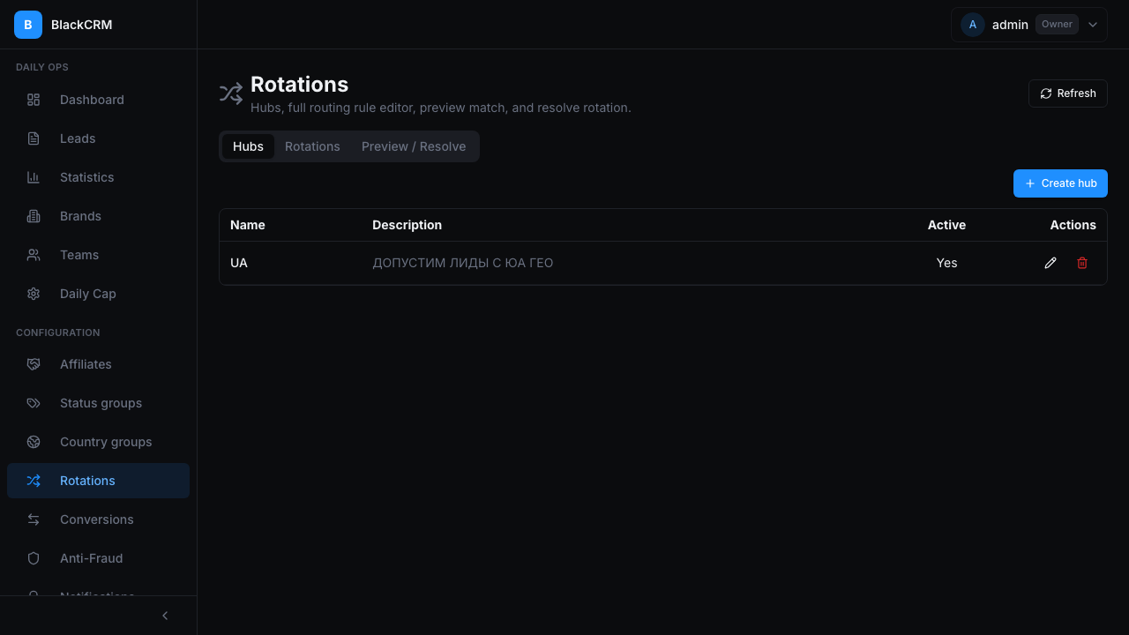The height and width of the screenshot is (635, 1129).
Task: Select the Conversions sidebar entry
Action: pyautogui.click(x=97, y=519)
